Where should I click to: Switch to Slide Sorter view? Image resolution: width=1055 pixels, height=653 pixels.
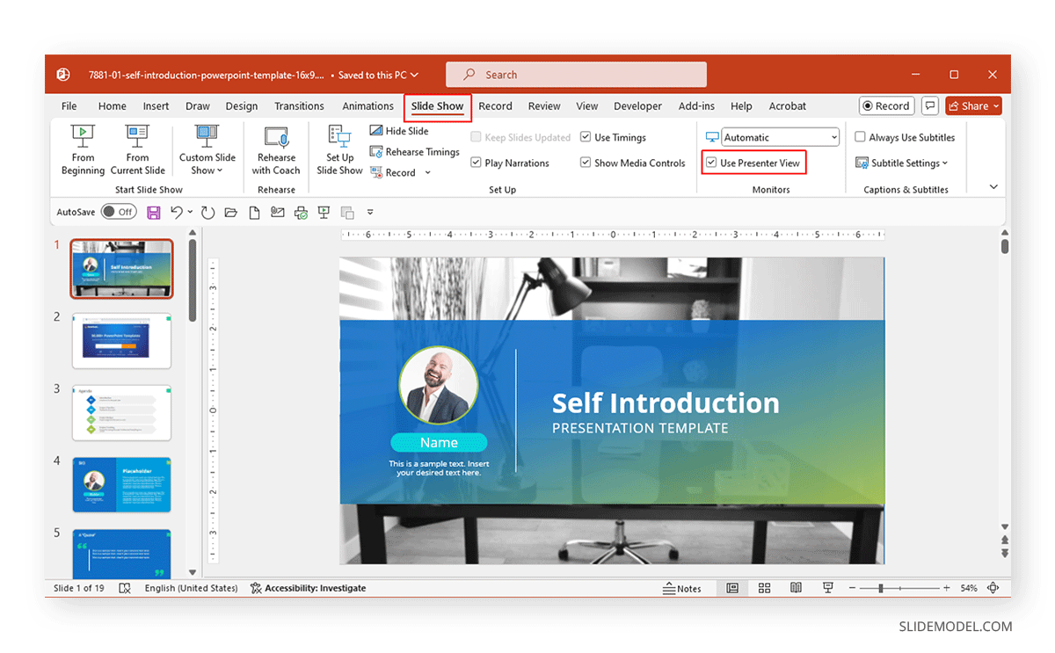pyautogui.click(x=764, y=588)
